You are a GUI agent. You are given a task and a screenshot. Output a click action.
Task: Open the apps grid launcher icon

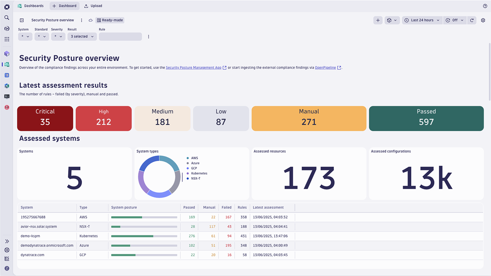[7, 39]
